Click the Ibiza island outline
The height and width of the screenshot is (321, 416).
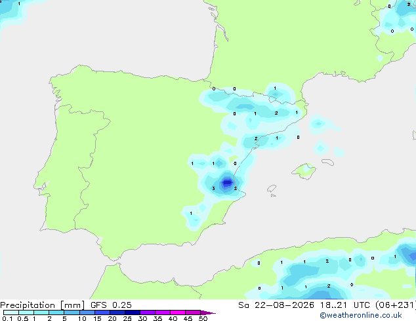(x=272, y=189)
